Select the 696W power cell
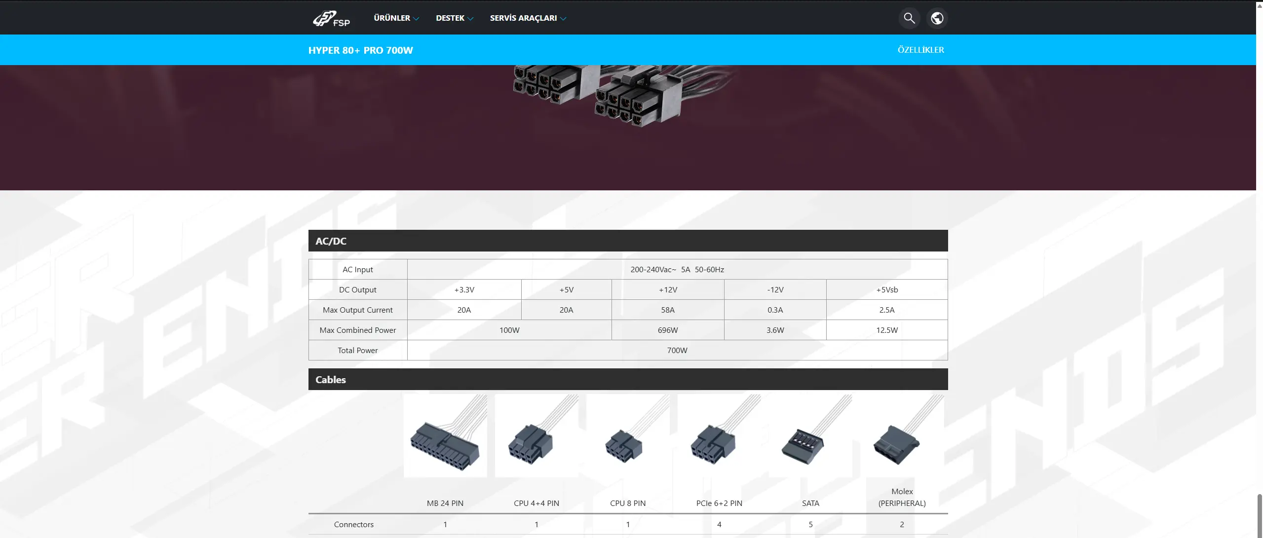The height and width of the screenshot is (538, 1263). point(668,330)
